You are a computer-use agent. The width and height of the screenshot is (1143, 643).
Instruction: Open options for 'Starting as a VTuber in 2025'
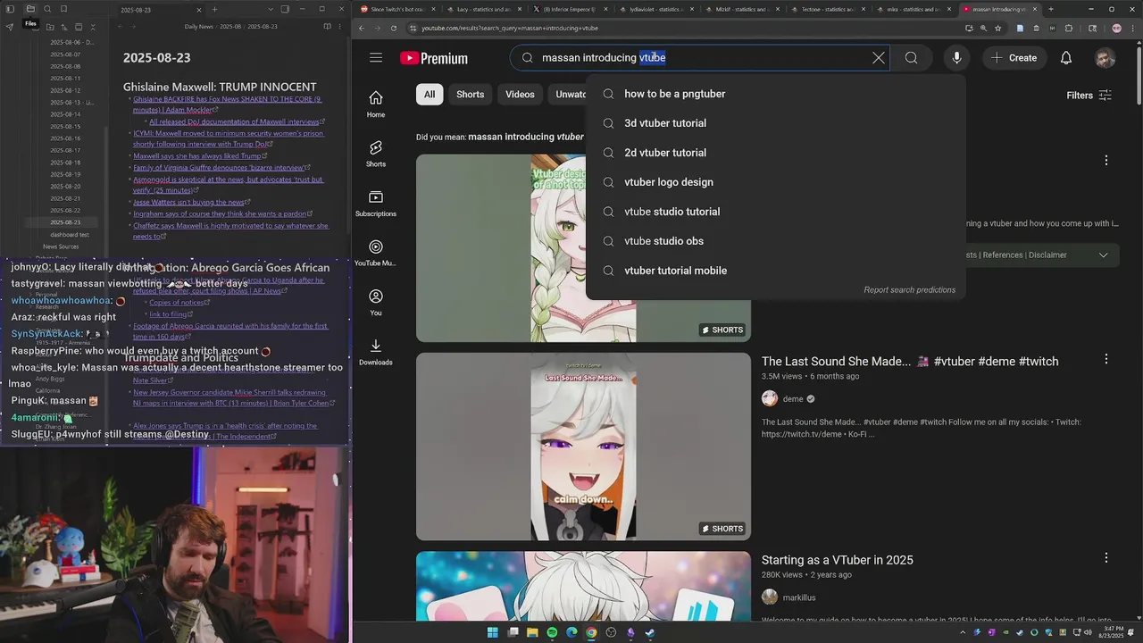coord(1105,557)
